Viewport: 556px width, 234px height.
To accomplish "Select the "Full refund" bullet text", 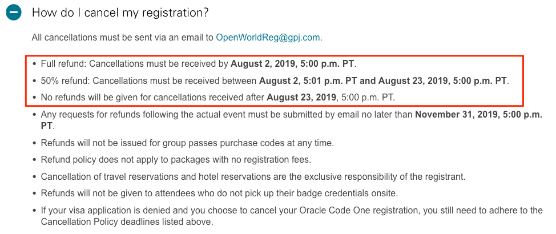I will (199, 64).
